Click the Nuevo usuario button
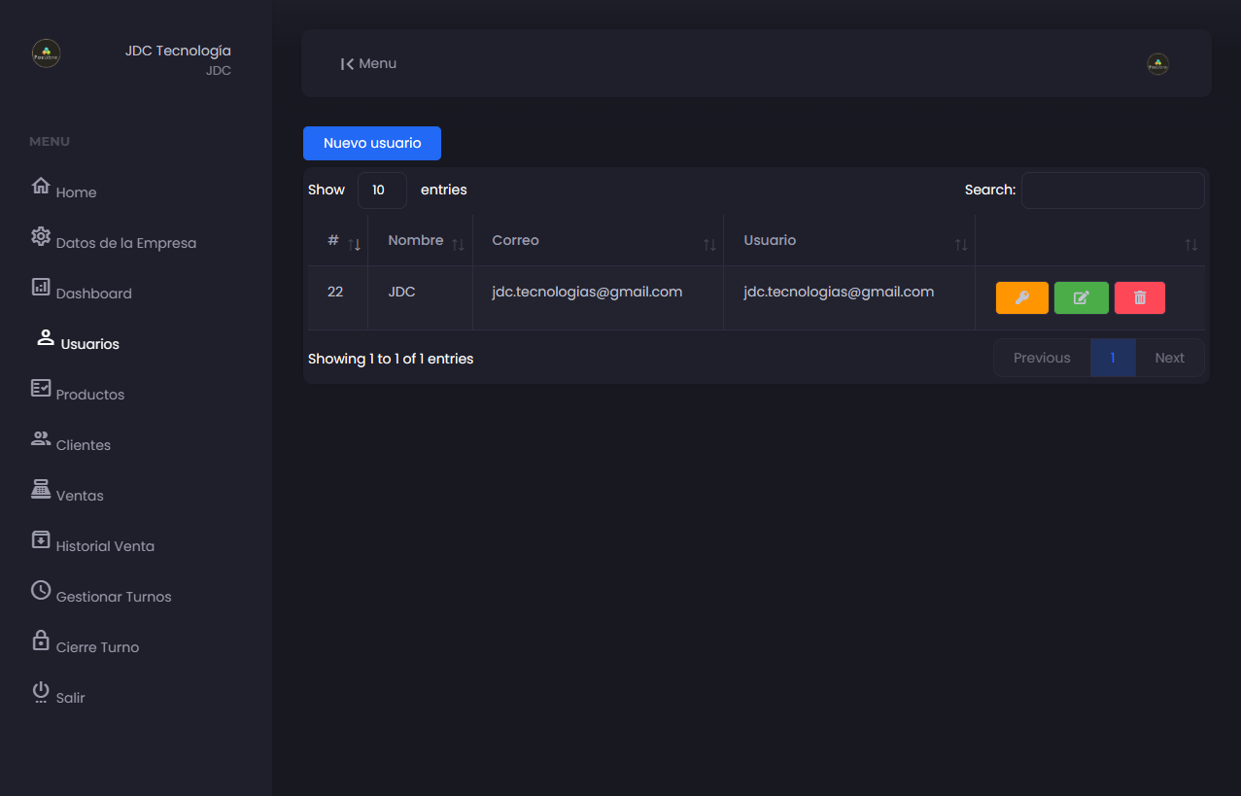 372,143
